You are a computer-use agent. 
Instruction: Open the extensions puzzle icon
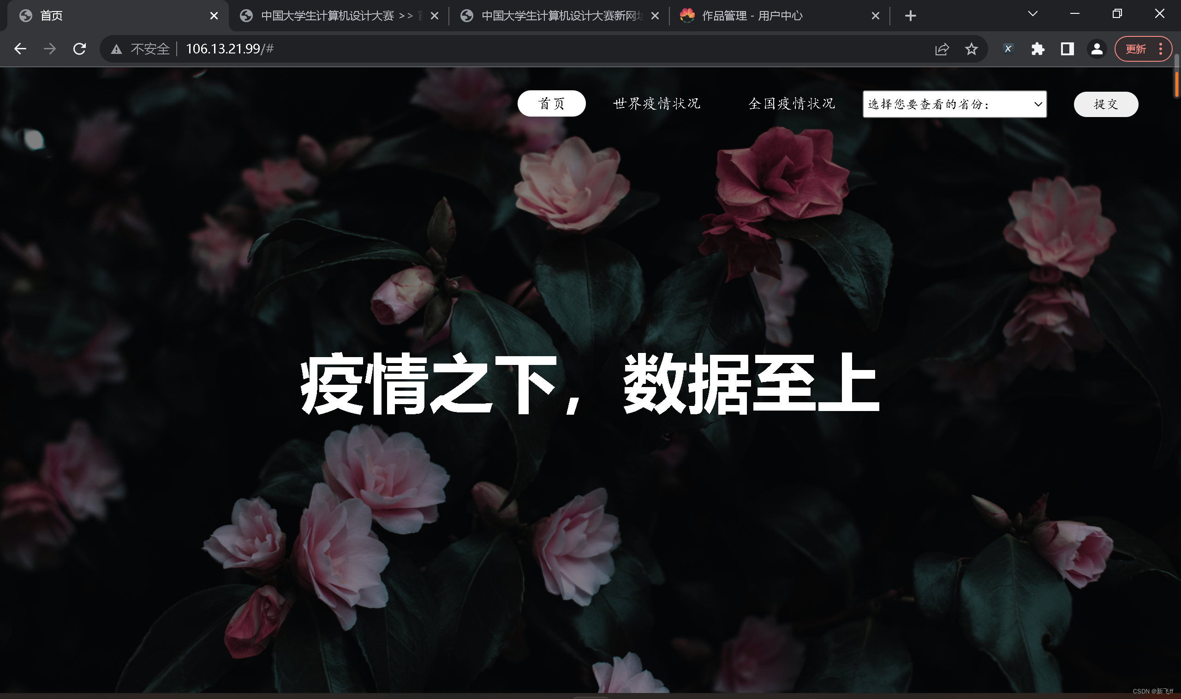[1038, 49]
